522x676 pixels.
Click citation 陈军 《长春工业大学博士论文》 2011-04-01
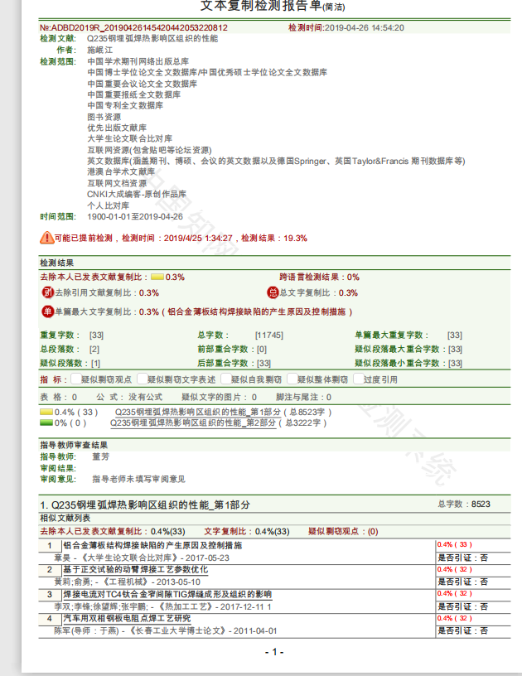pyautogui.click(x=166, y=630)
